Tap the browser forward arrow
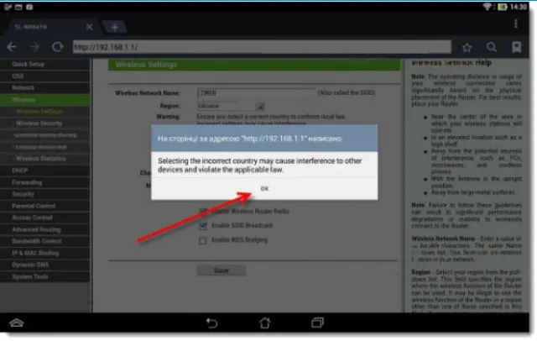 point(34,47)
